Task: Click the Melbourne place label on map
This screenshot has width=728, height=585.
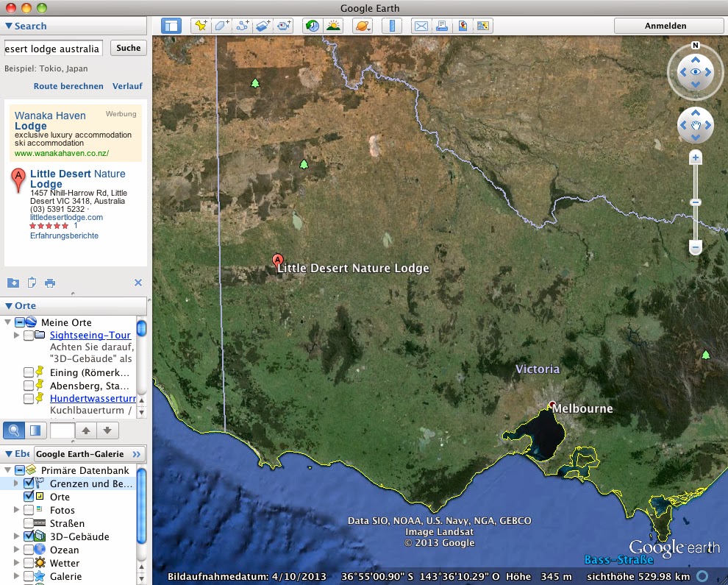Action: coord(582,408)
